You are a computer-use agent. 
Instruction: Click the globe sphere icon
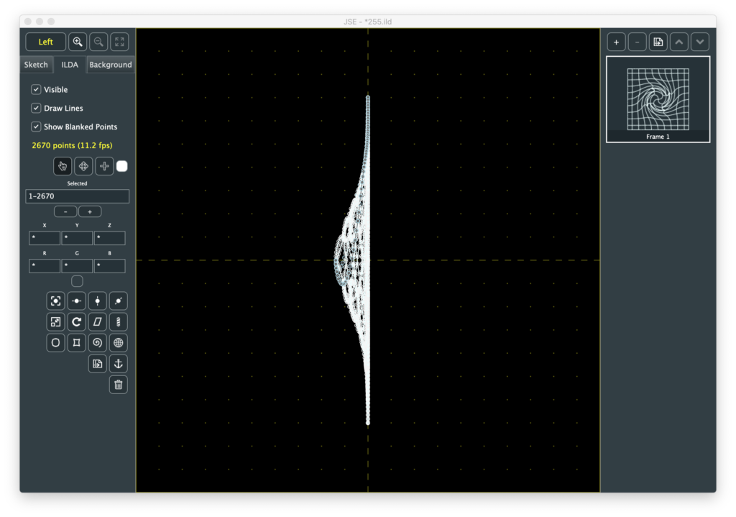(119, 343)
